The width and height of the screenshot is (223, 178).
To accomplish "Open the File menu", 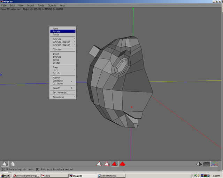I will point(4,6).
